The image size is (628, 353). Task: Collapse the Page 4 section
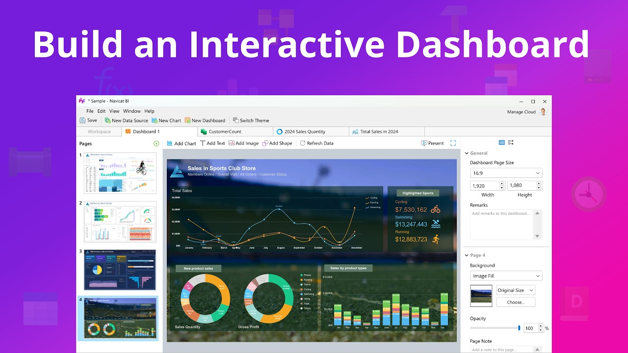coord(467,255)
